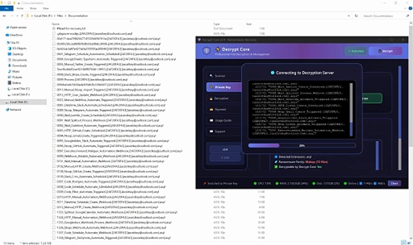Screen dimensions: 413x245
Task: Click the RAM usage indicator
Action: [x=291, y=183]
